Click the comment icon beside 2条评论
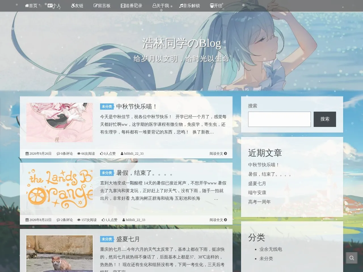This screenshot has width=363, height=272. (58, 220)
